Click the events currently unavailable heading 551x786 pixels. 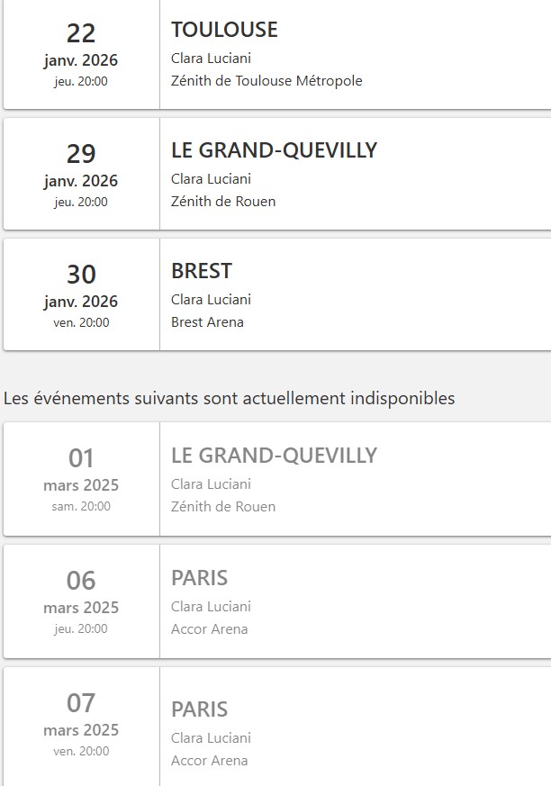(x=230, y=398)
